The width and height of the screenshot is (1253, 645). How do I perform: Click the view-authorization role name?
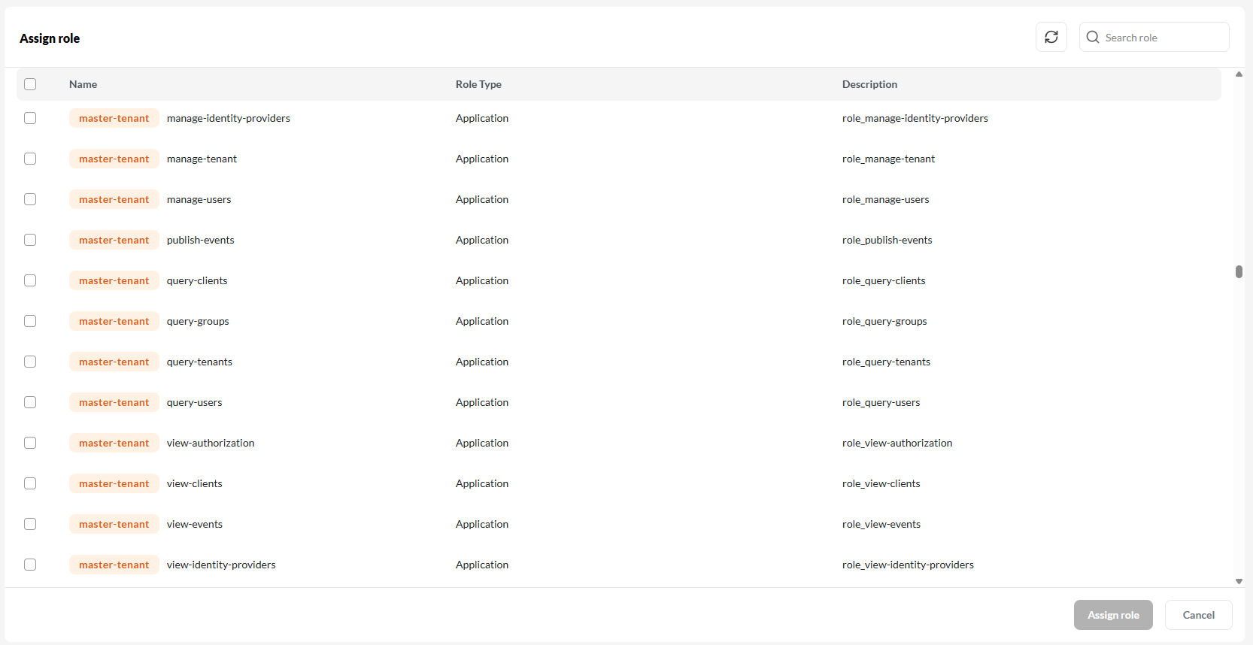pos(211,443)
